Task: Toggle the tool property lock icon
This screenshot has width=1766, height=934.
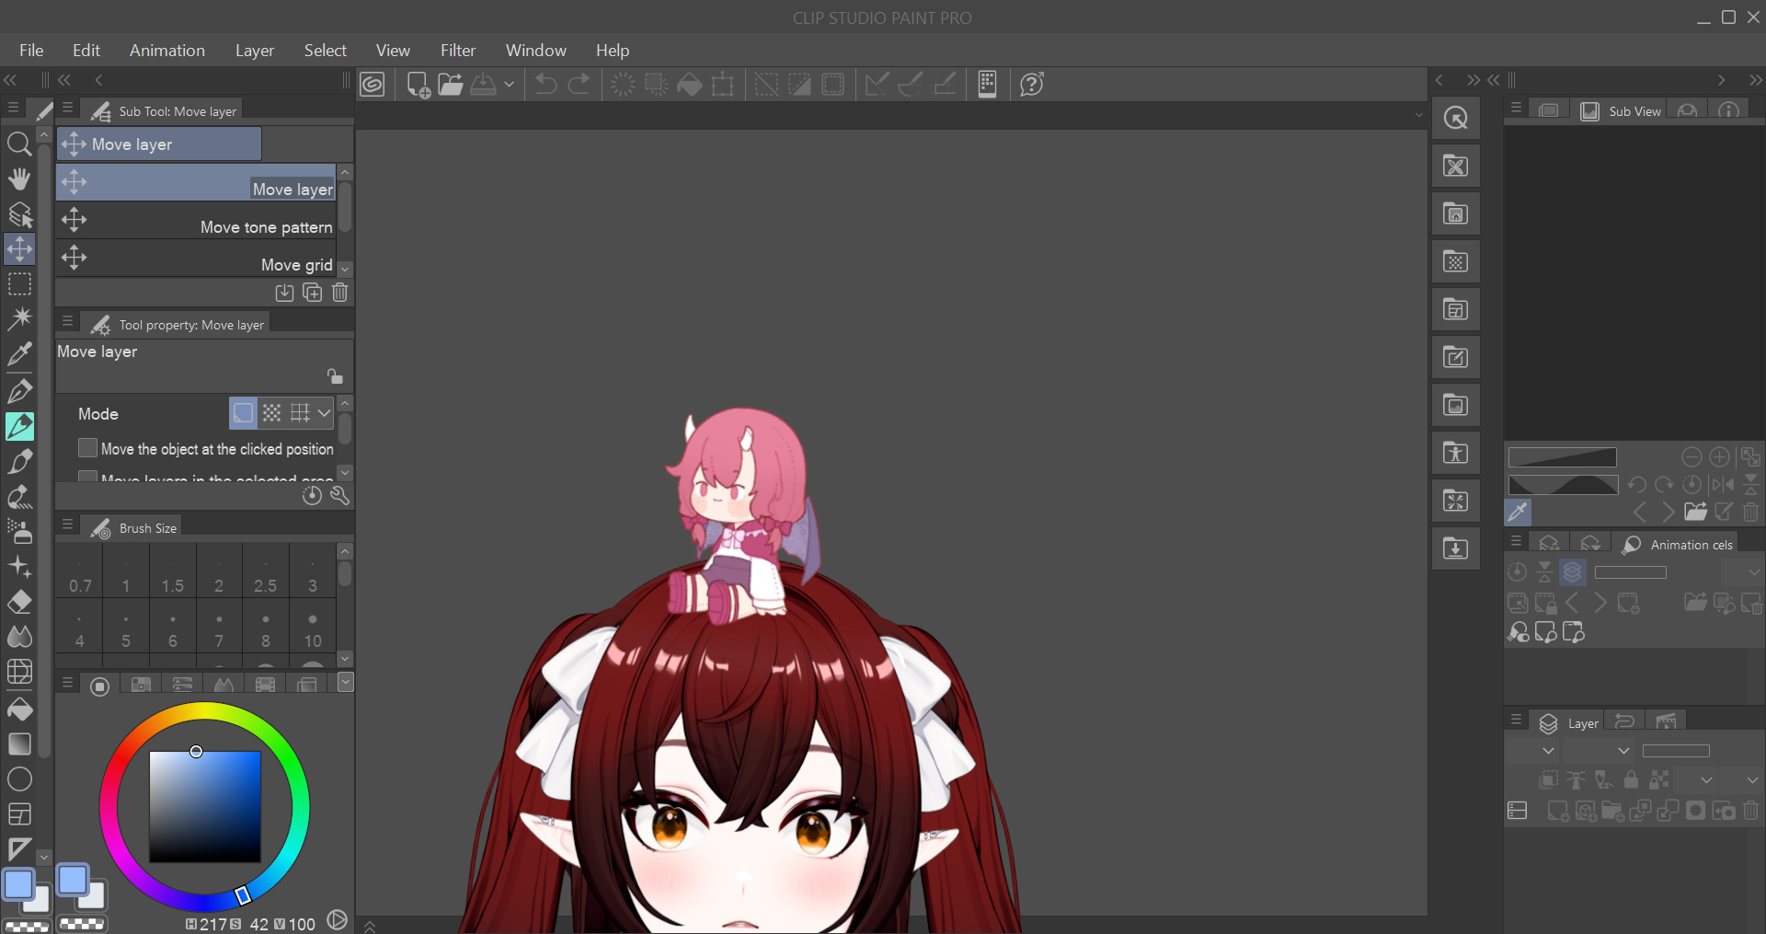Action: point(335,376)
